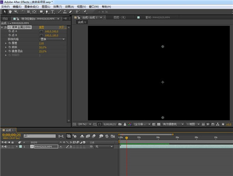Toggle transparency grid in composition viewer
Image resolution: width=233 pixels, height=176 pixels.
pyautogui.click(x=158, y=124)
